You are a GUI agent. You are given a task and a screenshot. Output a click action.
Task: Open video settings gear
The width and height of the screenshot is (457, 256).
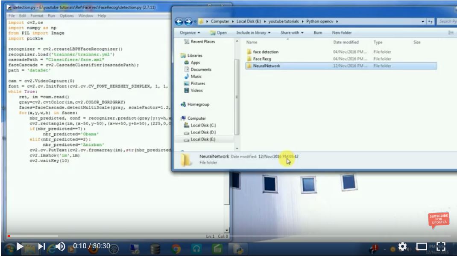[402, 247]
